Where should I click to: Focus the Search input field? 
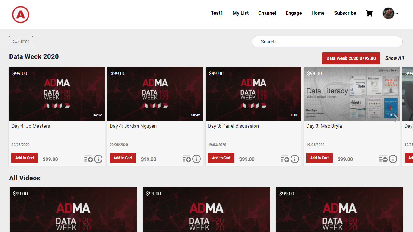pos(327,42)
